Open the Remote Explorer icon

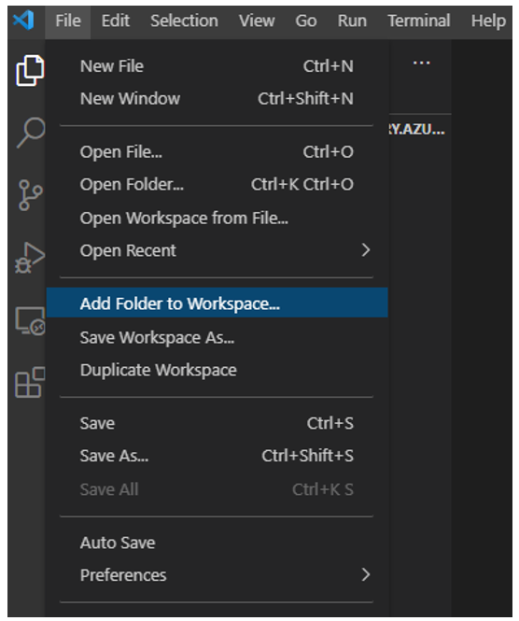pos(30,321)
